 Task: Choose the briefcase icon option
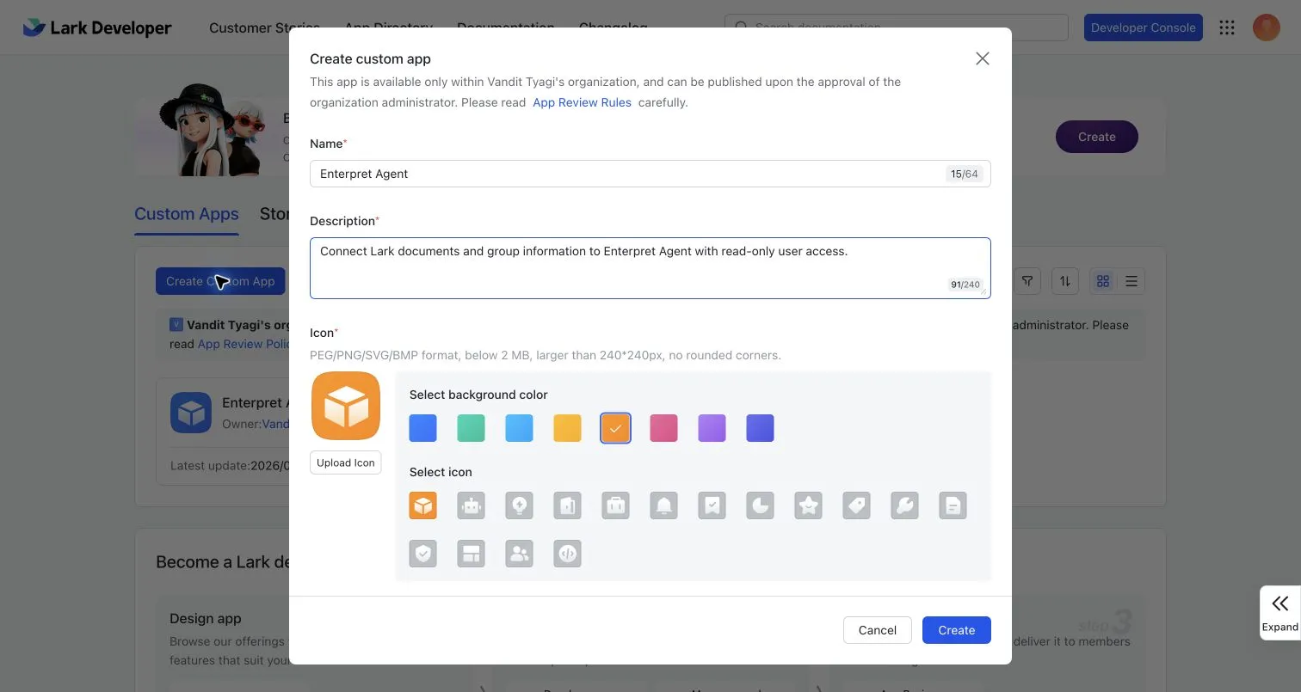coord(616,505)
